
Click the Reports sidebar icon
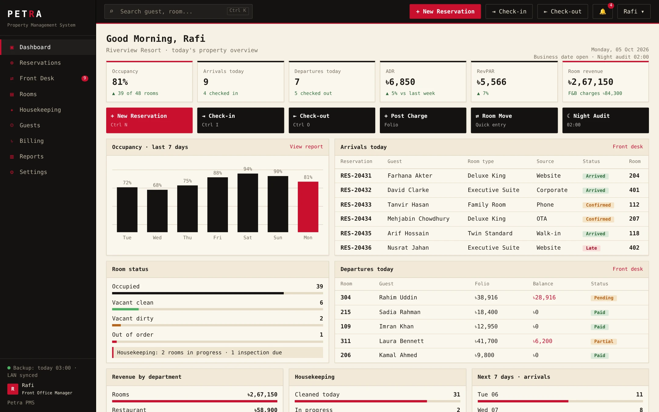pos(12,157)
